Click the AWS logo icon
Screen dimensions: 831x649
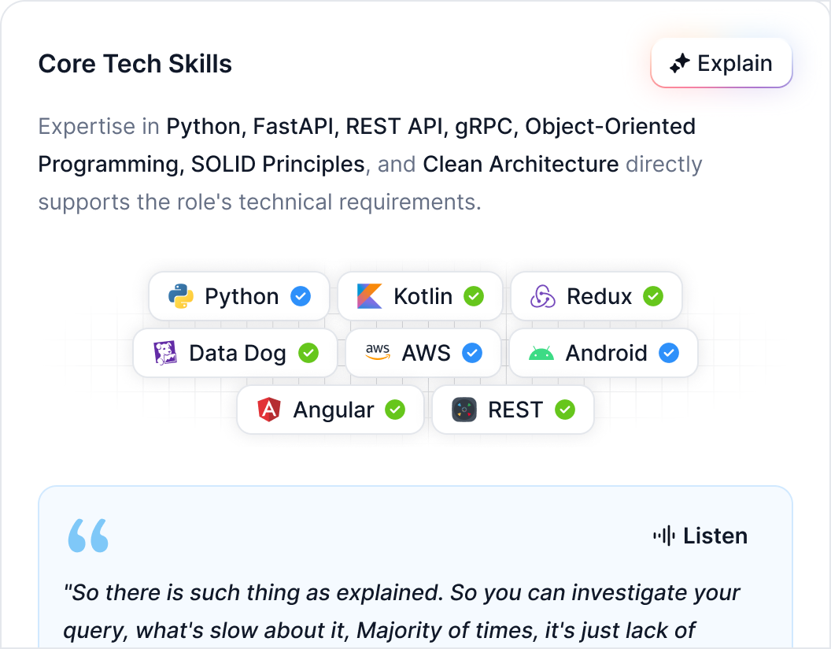378,353
